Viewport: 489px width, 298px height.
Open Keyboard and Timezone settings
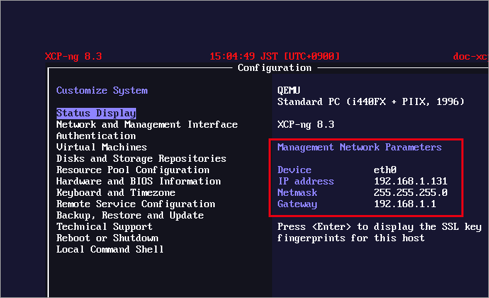click(x=116, y=193)
